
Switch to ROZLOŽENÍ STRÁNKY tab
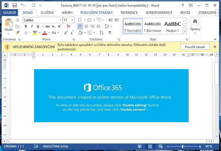click(x=97, y=12)
